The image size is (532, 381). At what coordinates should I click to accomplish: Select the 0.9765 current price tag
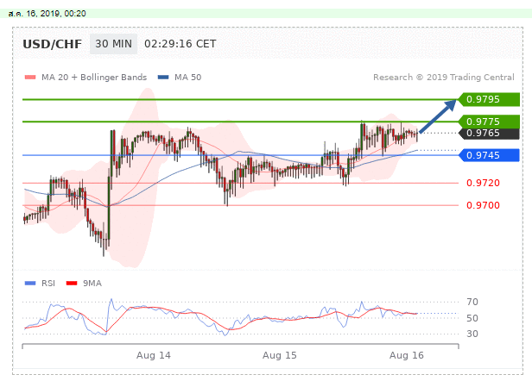(489, 133)
